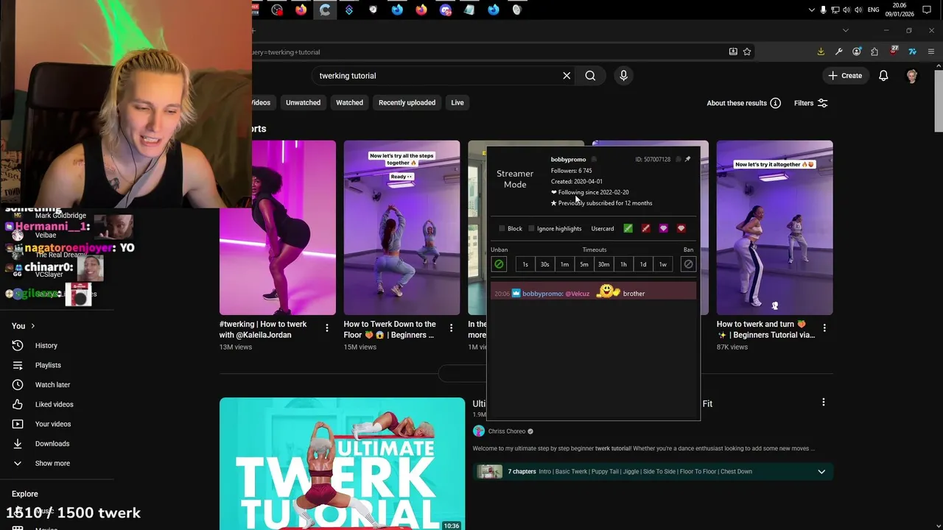Viewport: 943px width, 530px height.
Task: Open the Chriss Choreo channel link
Action: click(506, 431)
